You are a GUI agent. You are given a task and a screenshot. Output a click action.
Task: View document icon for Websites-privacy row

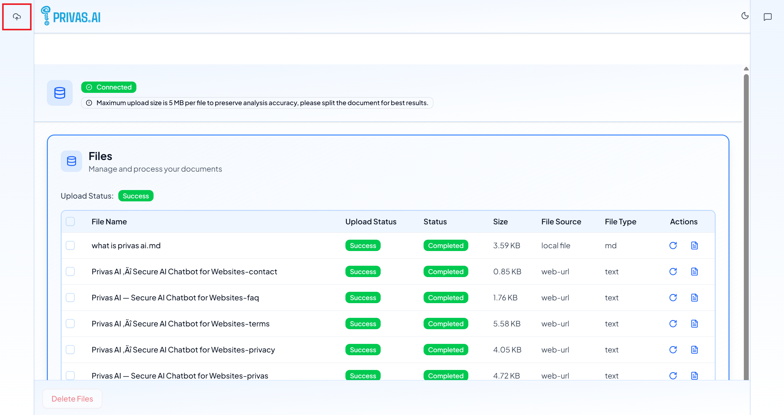(694, 350)
